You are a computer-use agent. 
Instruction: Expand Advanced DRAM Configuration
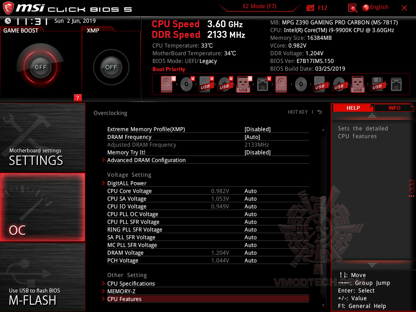click(x=146, y=160)
